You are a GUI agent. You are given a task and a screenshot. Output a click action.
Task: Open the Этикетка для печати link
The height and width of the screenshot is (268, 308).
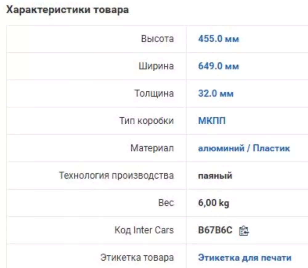point(245,258)
